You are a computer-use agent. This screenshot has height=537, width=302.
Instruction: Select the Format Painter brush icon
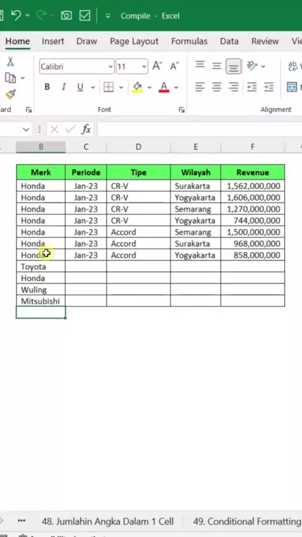(x=11, y=94)
